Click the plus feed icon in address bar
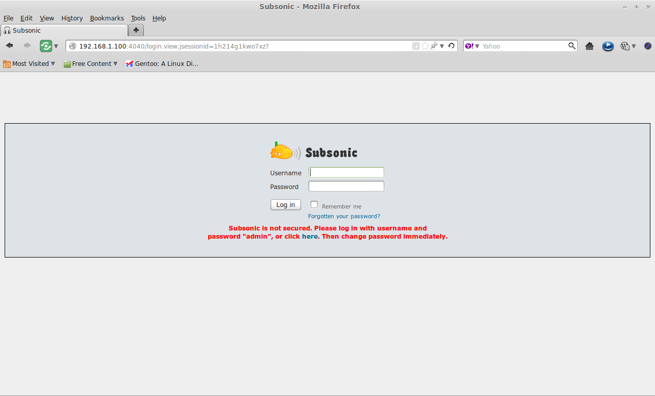 pyautogui.click(x=416, y=46)
